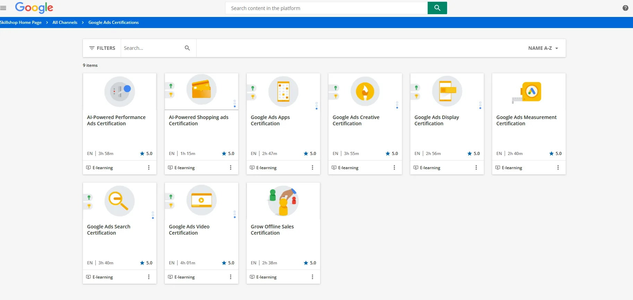
Task: Click the green search button
Action: (x=437, y=8)
